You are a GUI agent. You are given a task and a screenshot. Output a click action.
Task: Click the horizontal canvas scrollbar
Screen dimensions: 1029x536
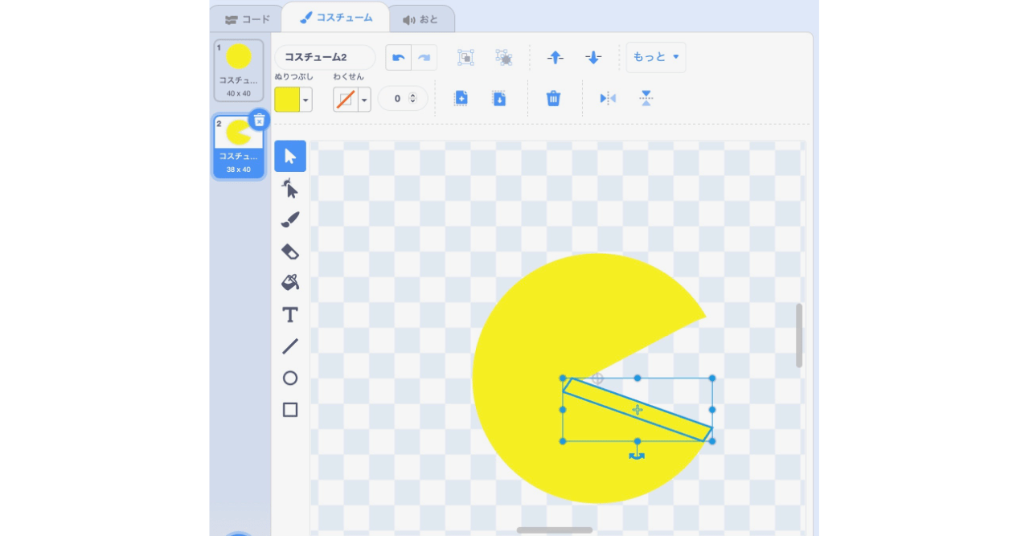(x=555, y=530)
